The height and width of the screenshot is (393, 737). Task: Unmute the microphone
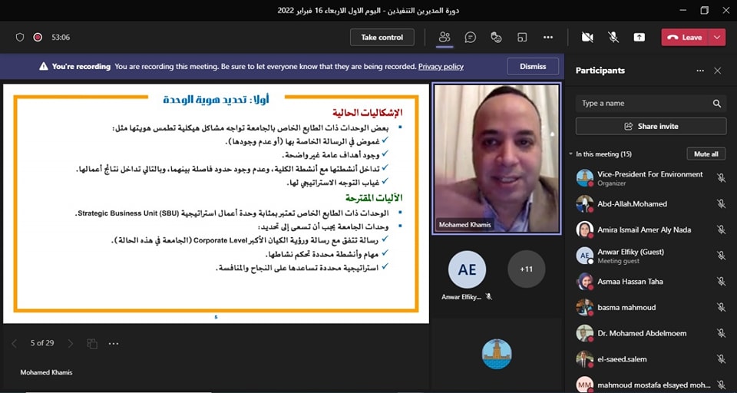pos(613,37)
